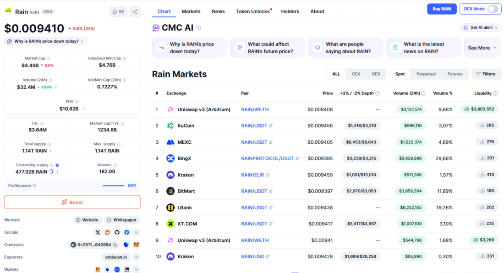
Task: Click the MEXC exchange logo
Action: tap(170, 142)
